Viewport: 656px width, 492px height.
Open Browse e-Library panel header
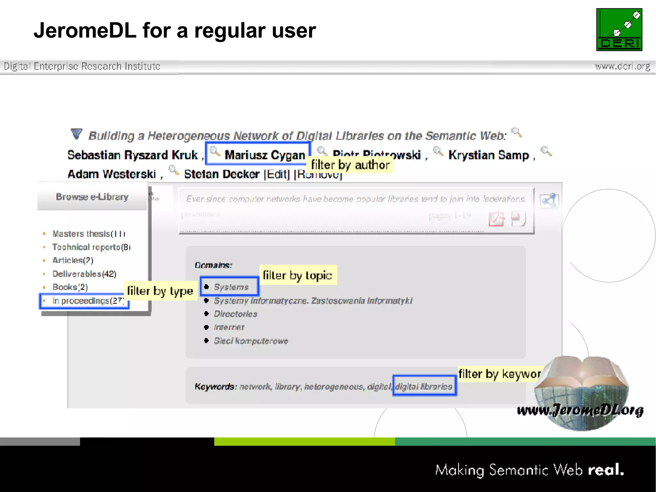point(92,197)
